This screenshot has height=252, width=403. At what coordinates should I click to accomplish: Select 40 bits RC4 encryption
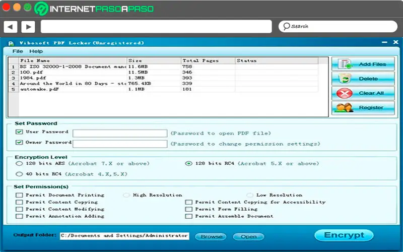[19, 174]
